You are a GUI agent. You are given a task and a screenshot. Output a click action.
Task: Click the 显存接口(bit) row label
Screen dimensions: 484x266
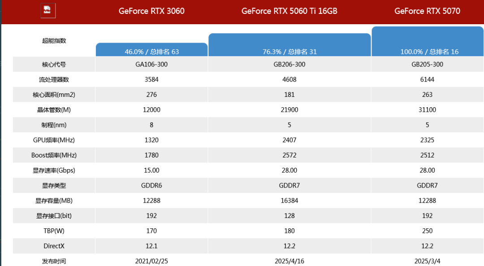(54, 216)
